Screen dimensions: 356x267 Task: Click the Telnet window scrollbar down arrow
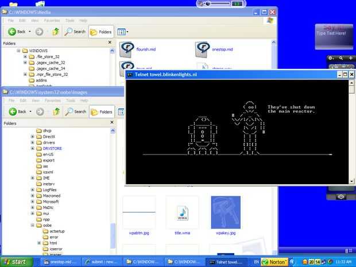coord(351,181)
